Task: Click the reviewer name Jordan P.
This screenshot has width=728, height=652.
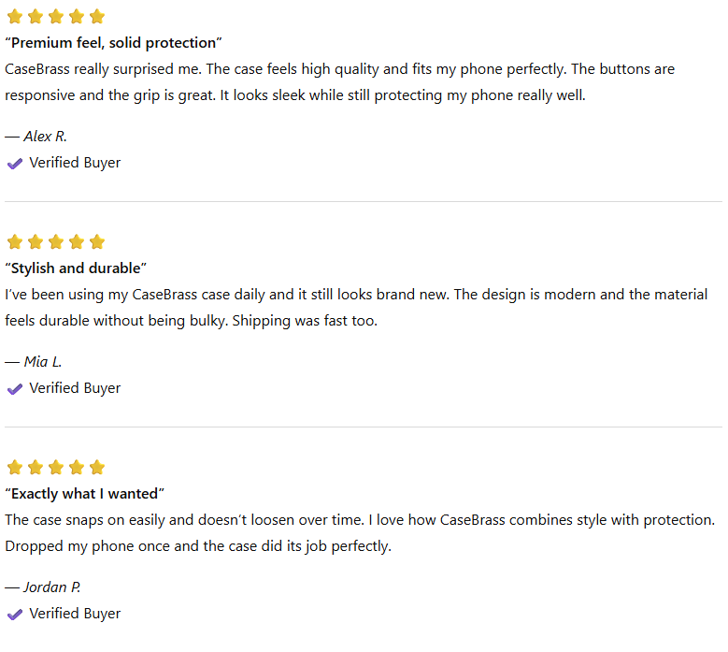Action: (x=51, y=587)
